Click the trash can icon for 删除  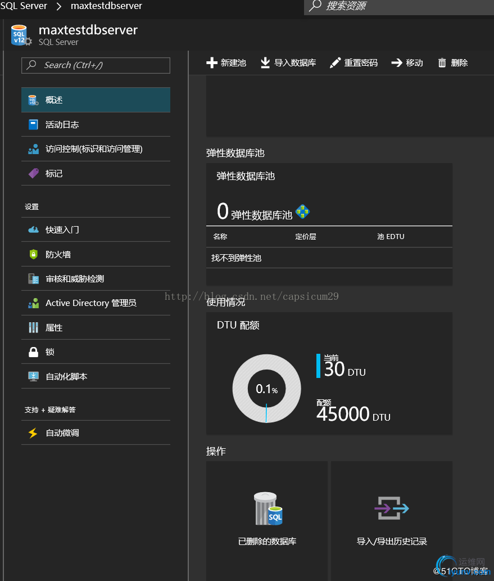pos(442,62)
